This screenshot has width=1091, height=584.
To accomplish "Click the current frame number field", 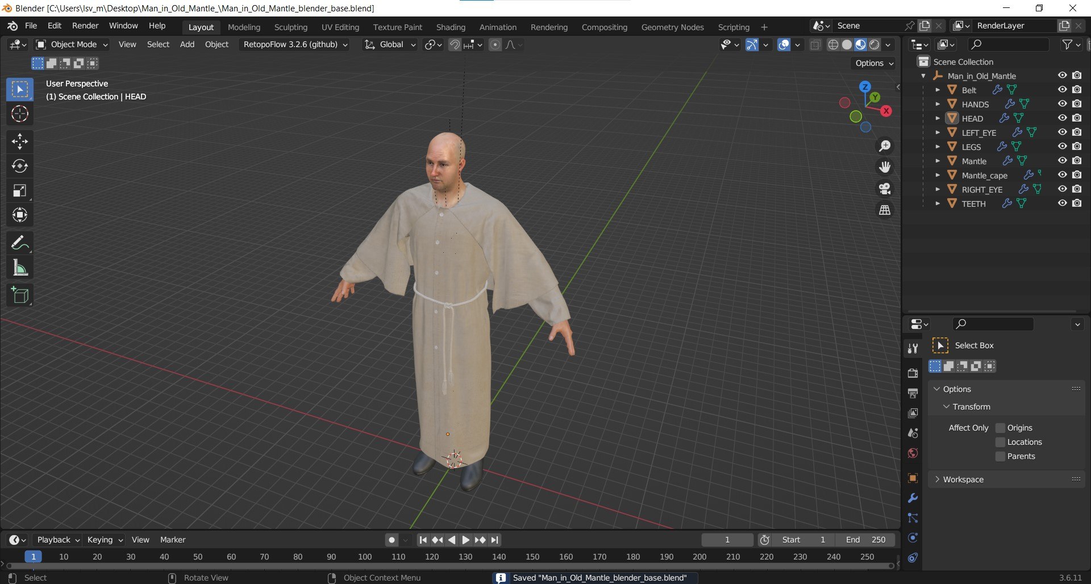I will [x=727, y=540].
